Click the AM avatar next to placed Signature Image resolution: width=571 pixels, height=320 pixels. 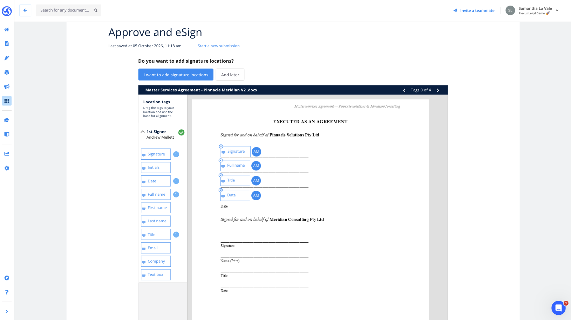tap(256, 152)
